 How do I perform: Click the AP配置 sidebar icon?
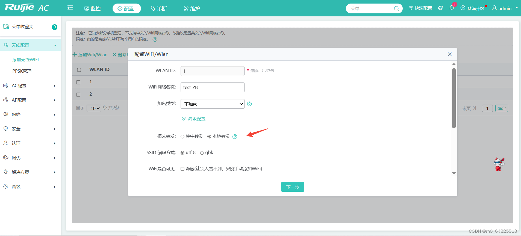(6, 100)
